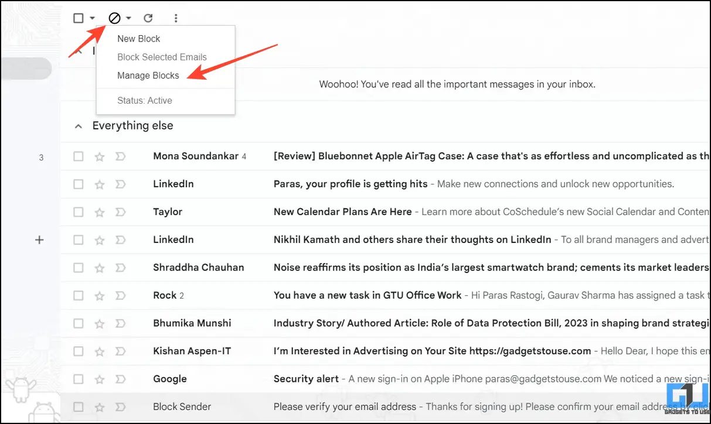Image resolution: width=711 pixels, height=424 pixels.
Task: Mark Rock's email as important
Action: coord(121,295)
